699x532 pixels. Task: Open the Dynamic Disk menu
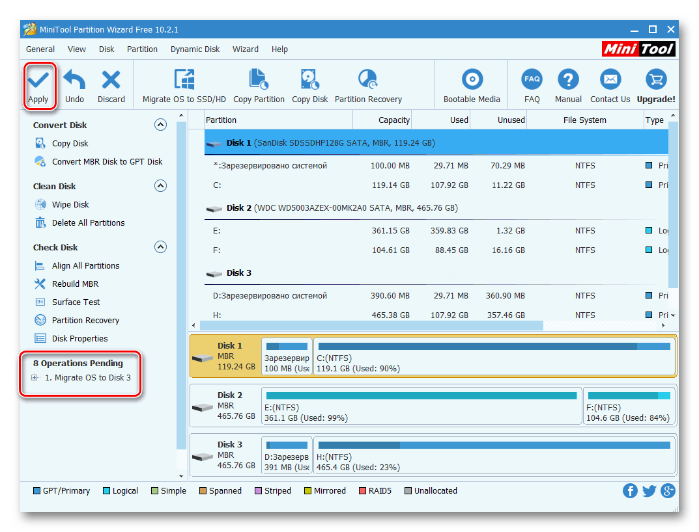[195, 49]
